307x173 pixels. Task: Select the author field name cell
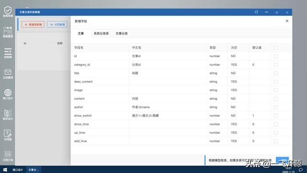coord(79,107)
